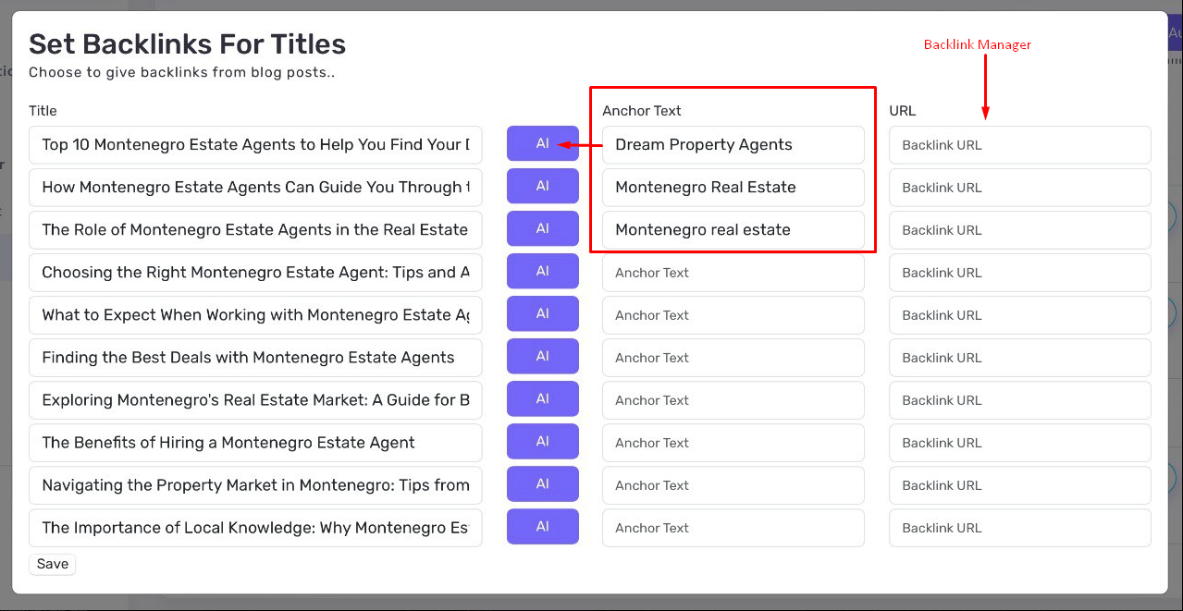The width and height of the screenshot is (1183, 611).
Task: Edit the How Montenegro Estate Agents title field
Action: (x=255, y=188)
